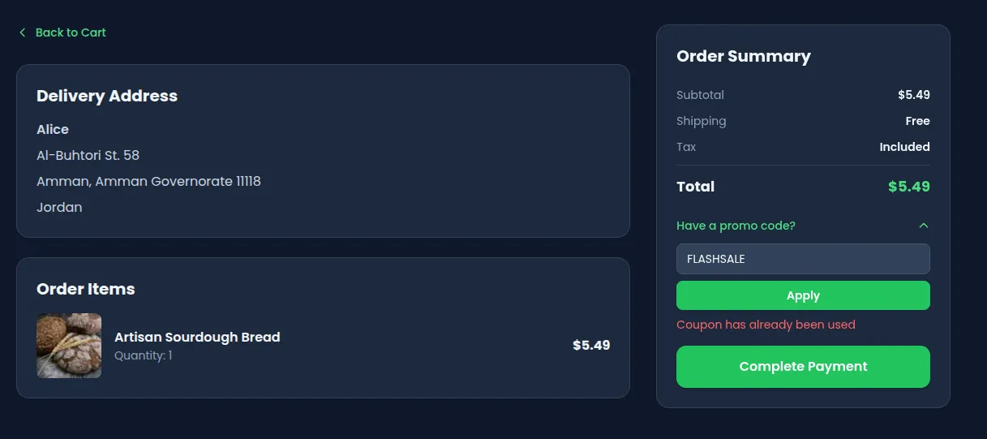Click the "Coupon has already been used" error message
This screenshot has height=439, width=987.
click(766, 325)
